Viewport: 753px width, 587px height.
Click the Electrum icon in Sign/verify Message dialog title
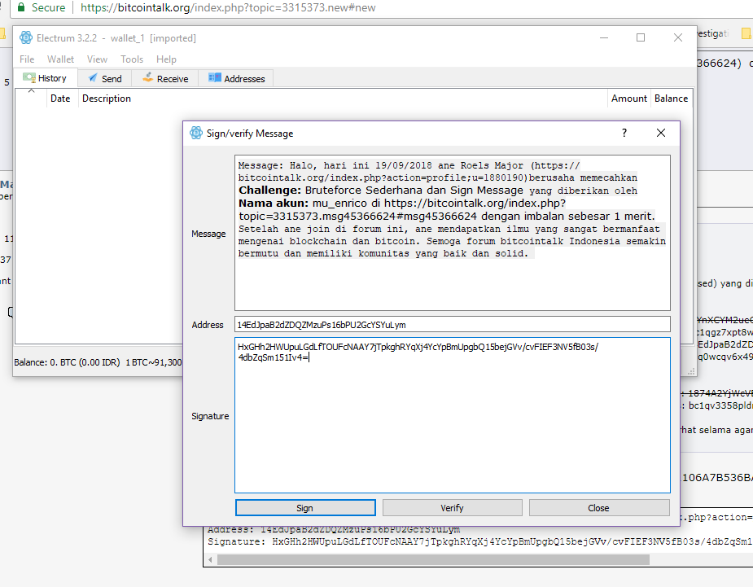point(196,133)
